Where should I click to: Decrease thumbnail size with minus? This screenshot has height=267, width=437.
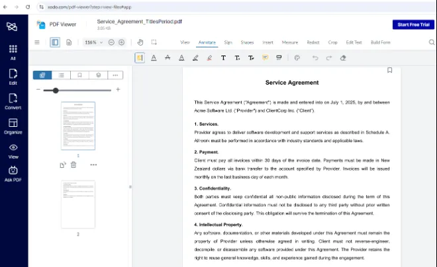pos(38,90)
